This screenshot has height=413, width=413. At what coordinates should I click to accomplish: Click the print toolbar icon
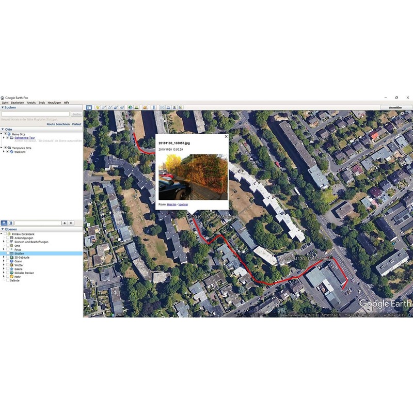tap(169, 107)
